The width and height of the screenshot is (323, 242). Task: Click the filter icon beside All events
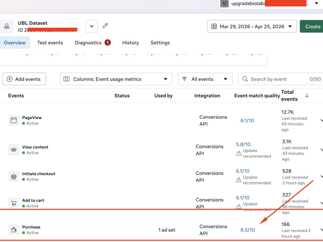point(184,79)
